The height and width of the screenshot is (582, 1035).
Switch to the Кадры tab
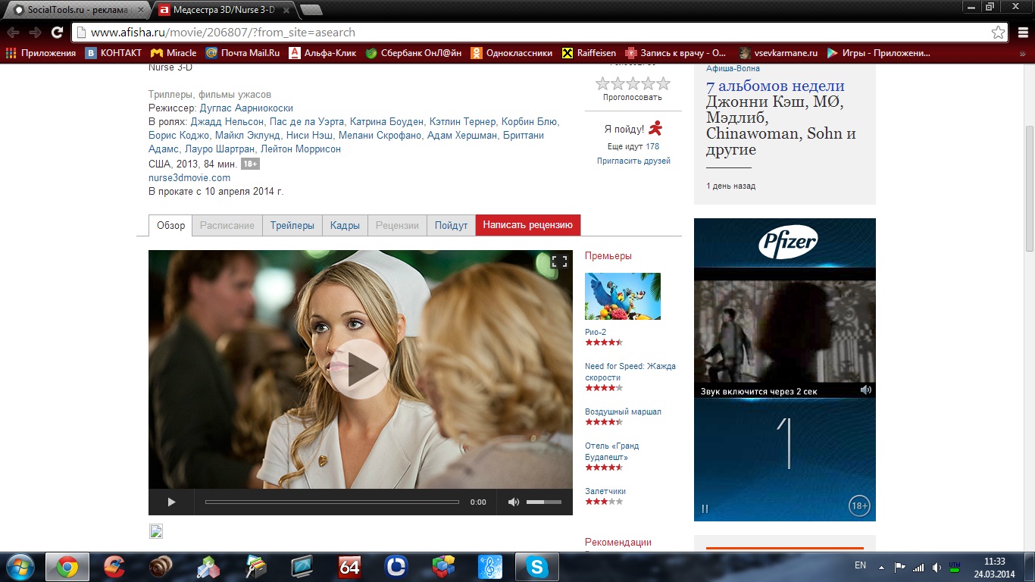click(x=346, y=225)
